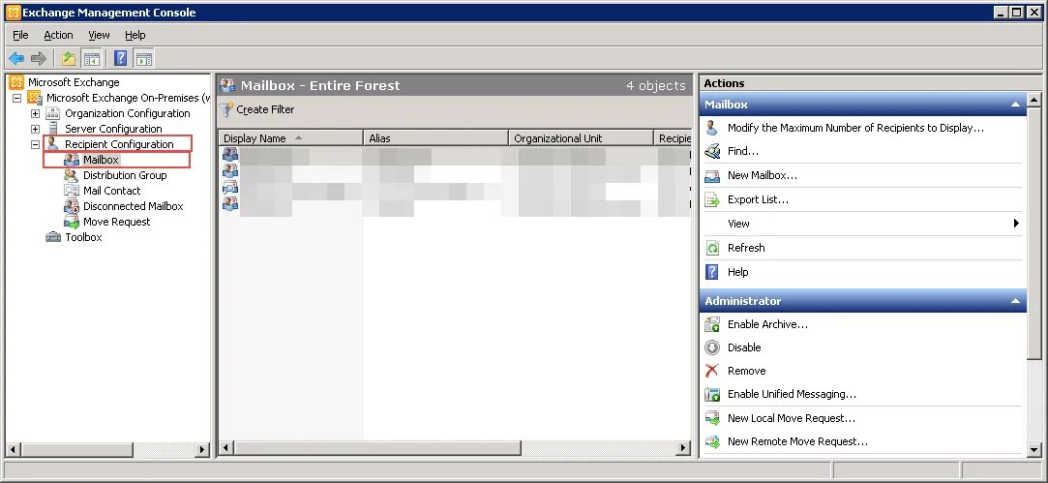Select the first mailbox row icon
The width and height of the screenshot is (1048, 483).
pos(230,155)
